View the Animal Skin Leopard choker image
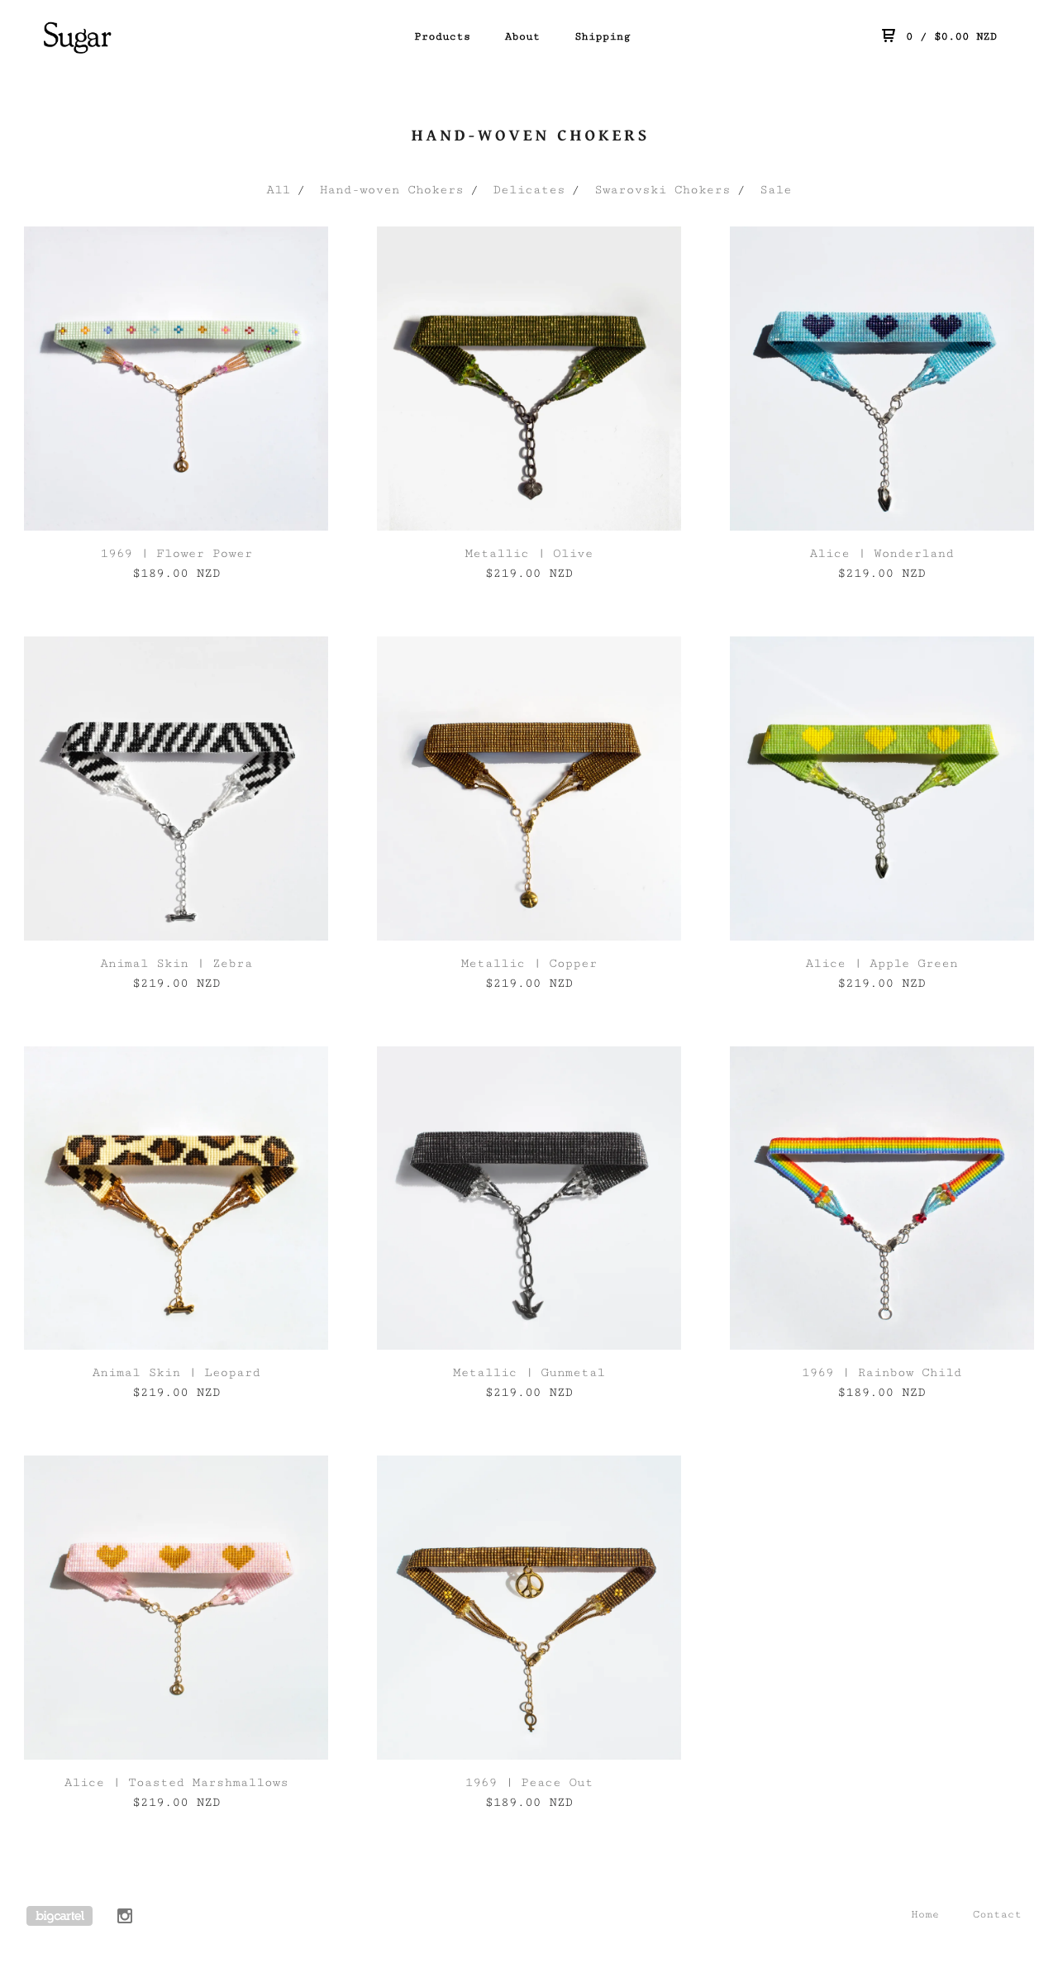Viewport: 1058px width, 1963px height. 176,1198
